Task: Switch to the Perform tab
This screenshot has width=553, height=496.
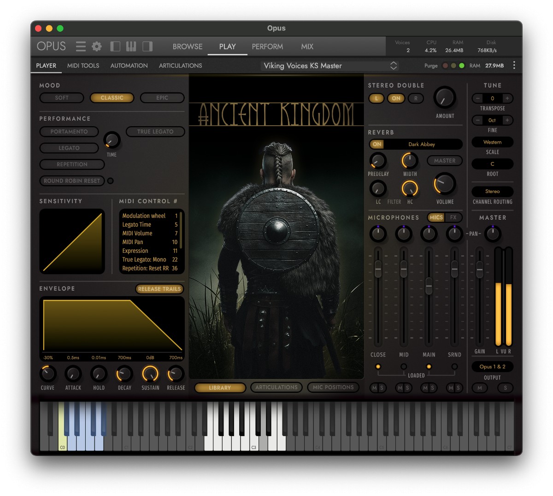Action: click(267, 47)
